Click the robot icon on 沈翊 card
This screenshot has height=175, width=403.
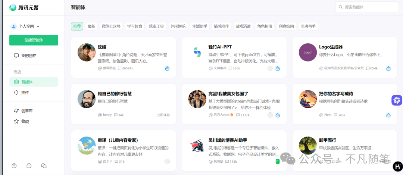pyautogui.click(x=167, y=68)
